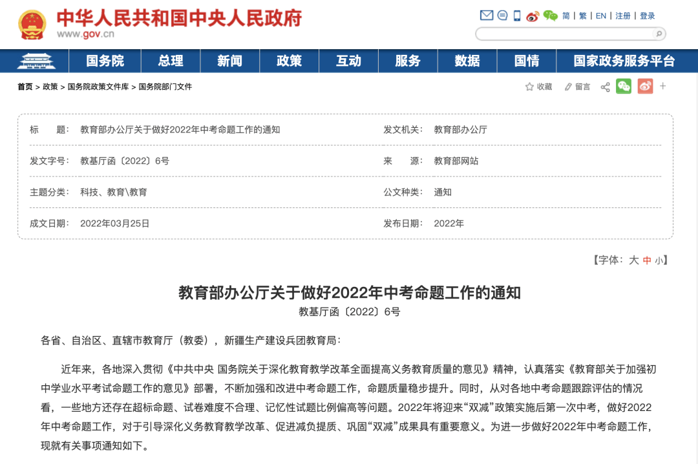
Task: Switch to English EN version
Action: tap(600, 16)
